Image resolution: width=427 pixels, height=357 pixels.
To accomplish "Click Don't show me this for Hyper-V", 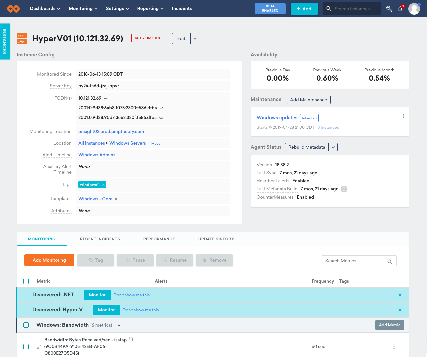I will (141, 310).
